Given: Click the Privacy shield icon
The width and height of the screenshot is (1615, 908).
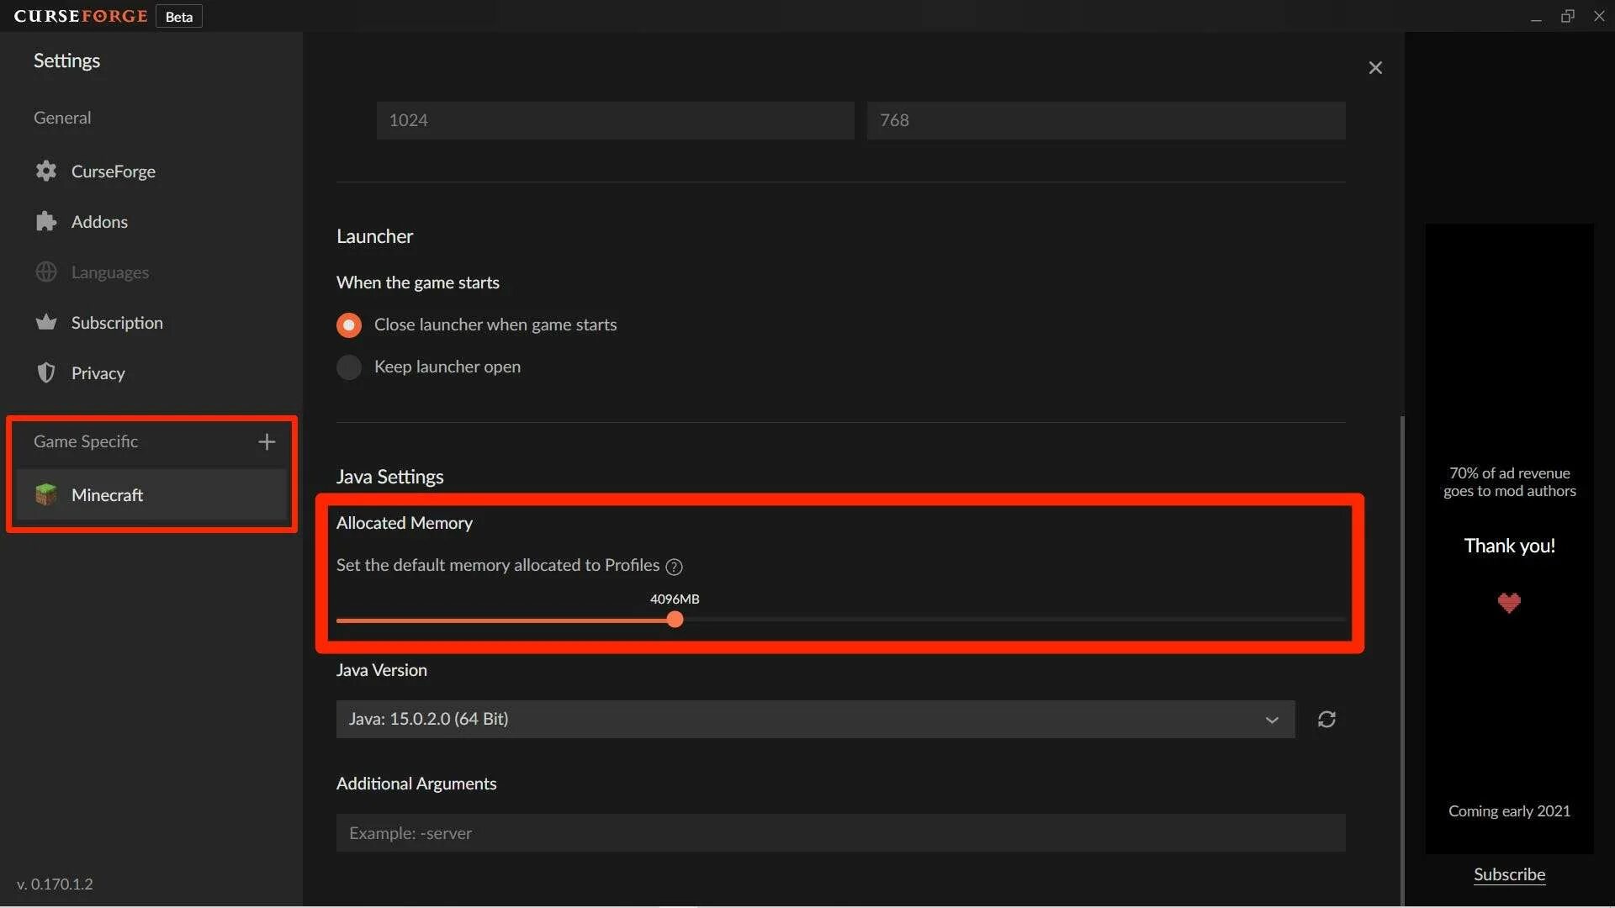Looking at the screenshot, I should tap(46, 373).
